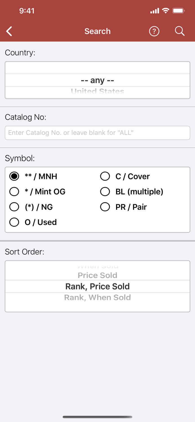Select '-- any --' in the Country picker
Viewport: 195px width, 422px height.
click(x=97, y=80)
